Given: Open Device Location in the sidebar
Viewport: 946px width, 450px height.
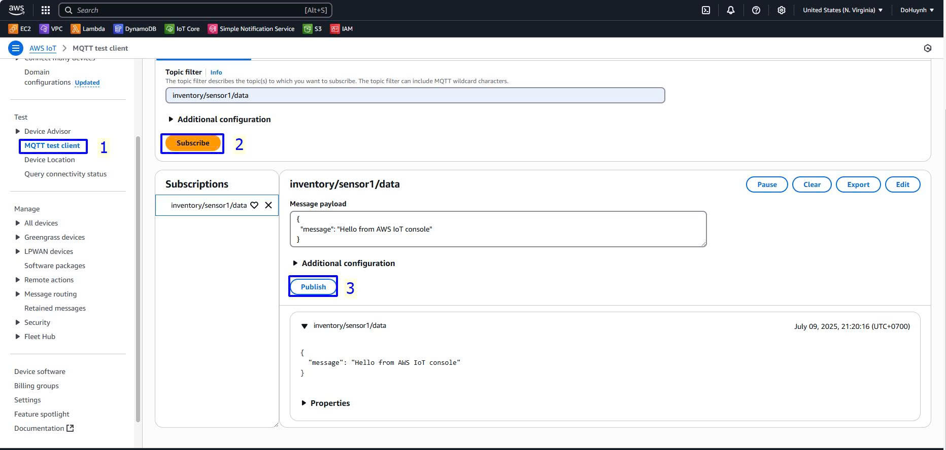Looking at the screenshot, I should click(x=50, y=160).
